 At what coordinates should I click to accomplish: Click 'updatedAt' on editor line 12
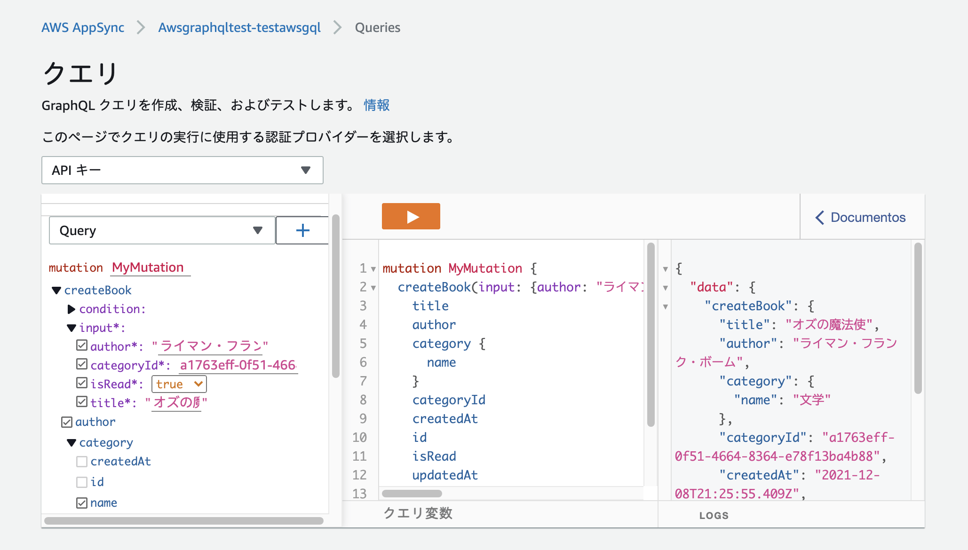coord(445,475)
